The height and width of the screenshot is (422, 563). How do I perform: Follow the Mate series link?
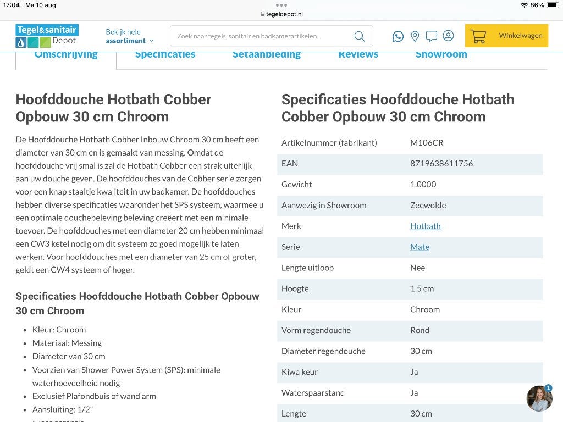[x=420, y=247]
